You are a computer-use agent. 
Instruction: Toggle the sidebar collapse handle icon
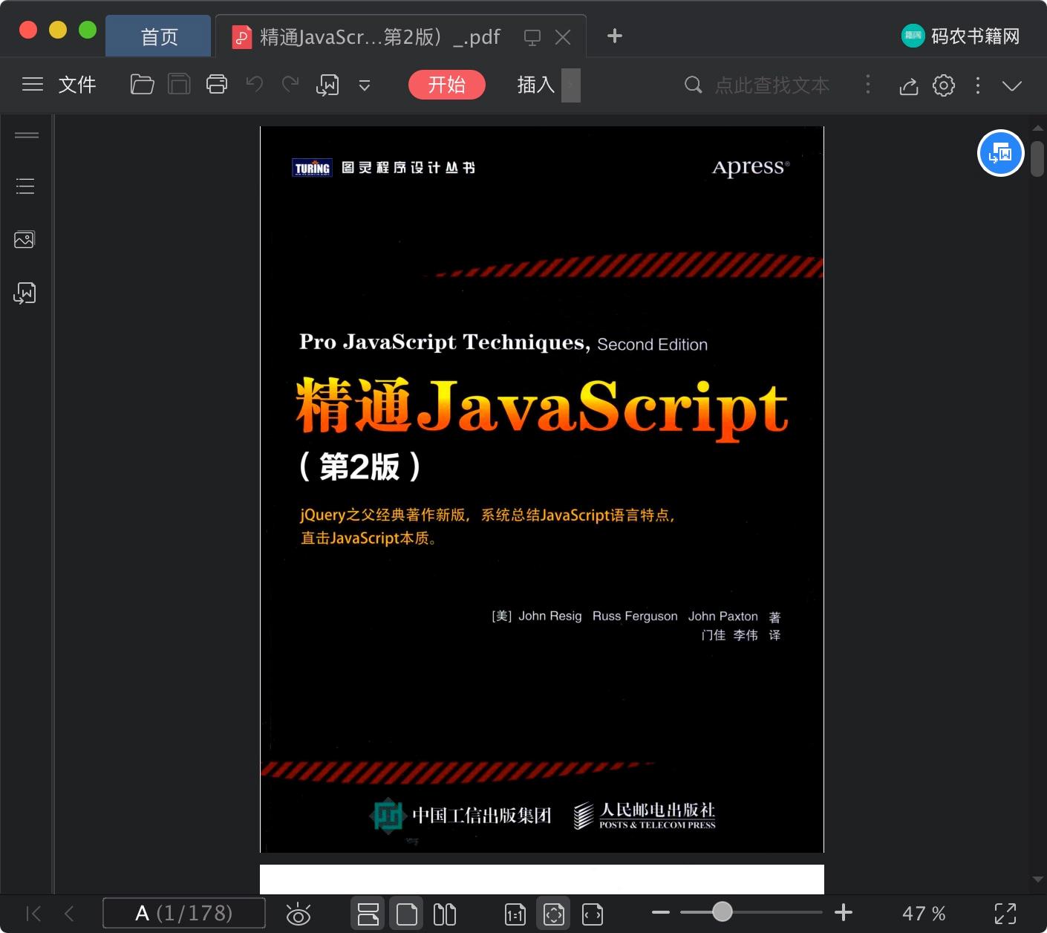click(27, 135)
